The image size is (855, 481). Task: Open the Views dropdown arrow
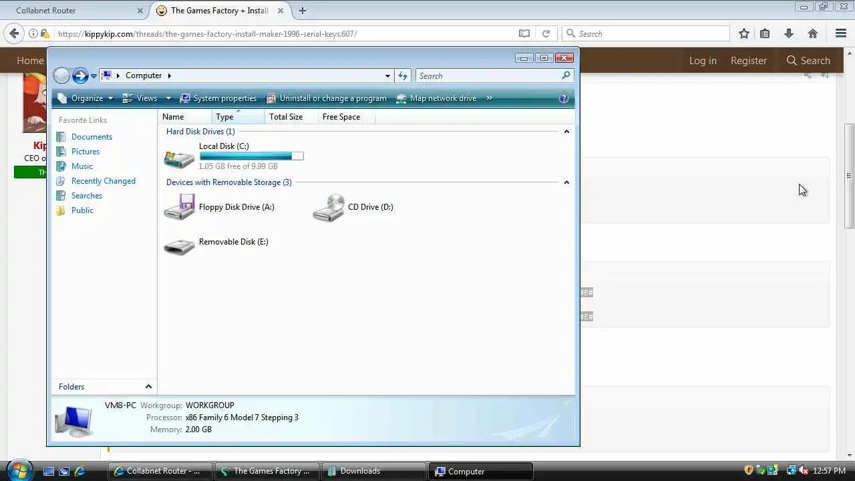click(x=168, y=98)
